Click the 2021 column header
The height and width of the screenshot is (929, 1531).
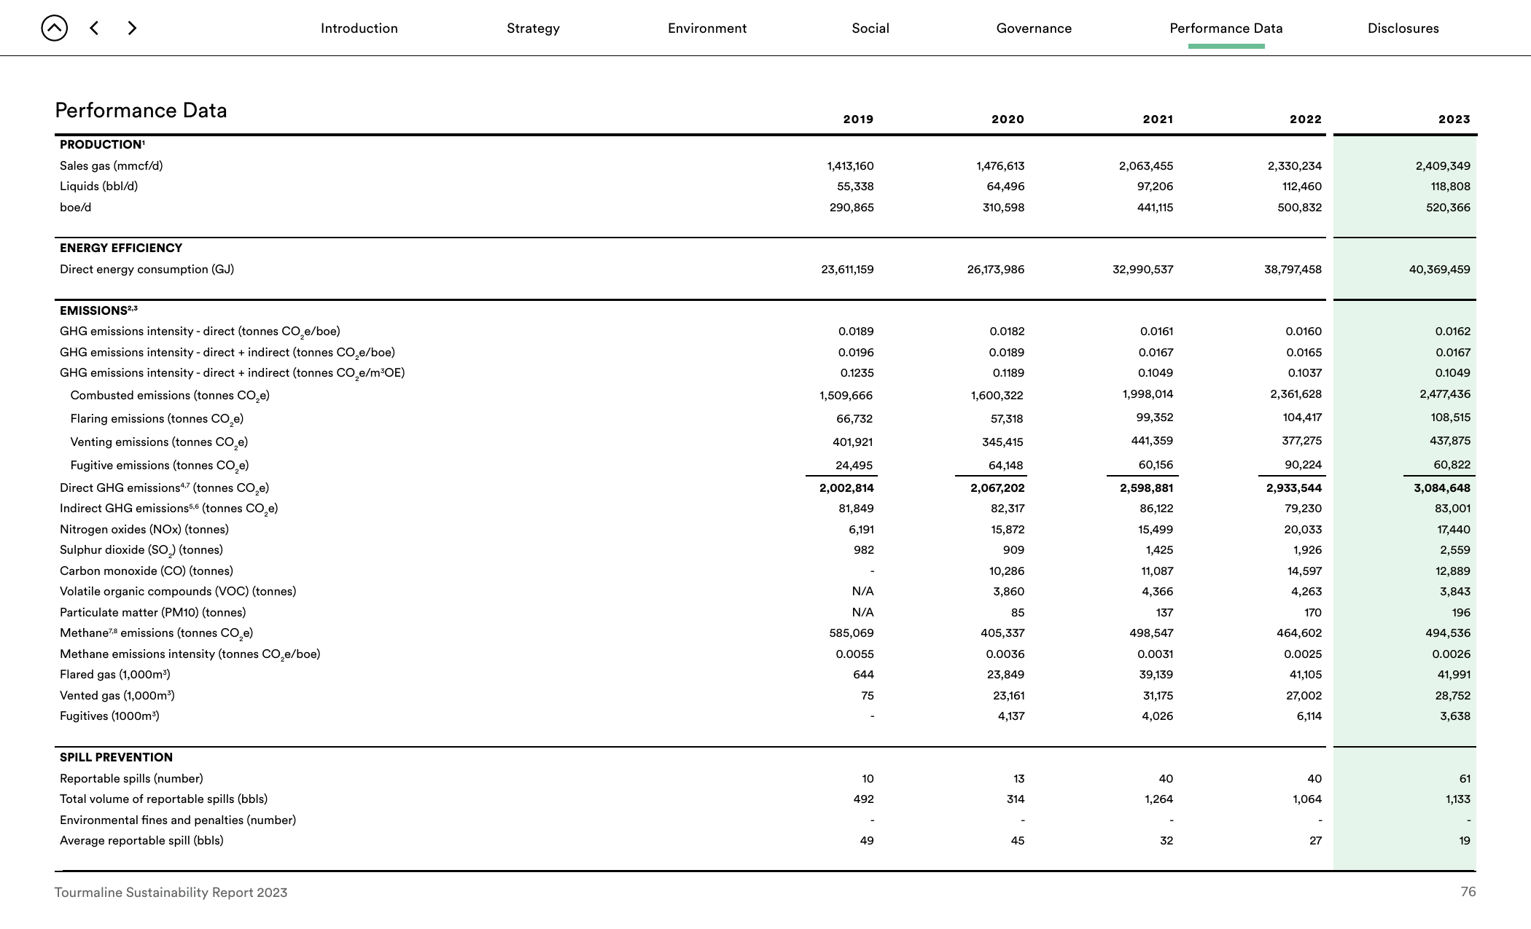(1158, 119)
